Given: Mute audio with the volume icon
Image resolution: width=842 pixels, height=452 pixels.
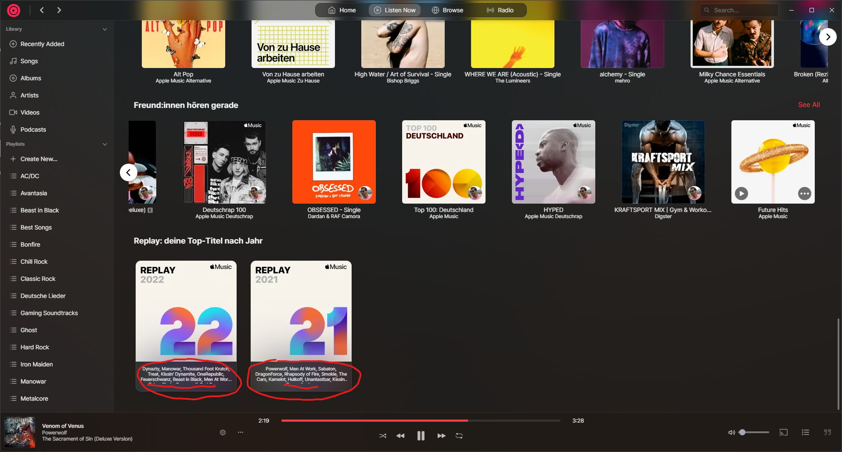Looking at the screenshot, I should click(731, 432).
